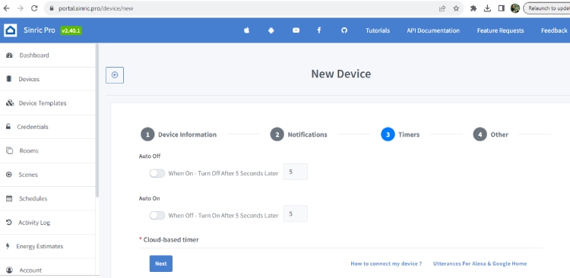This screenshot has width=570, height=278.
Task: Go back using the browser back arrow
Action: coord(6,8)
